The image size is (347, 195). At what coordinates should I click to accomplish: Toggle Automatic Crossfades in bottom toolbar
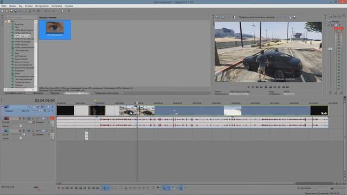click(168, 188)
